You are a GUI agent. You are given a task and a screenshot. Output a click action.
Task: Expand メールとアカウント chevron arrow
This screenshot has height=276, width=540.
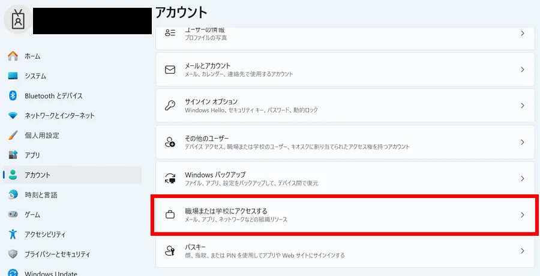(x=522, y=70)
